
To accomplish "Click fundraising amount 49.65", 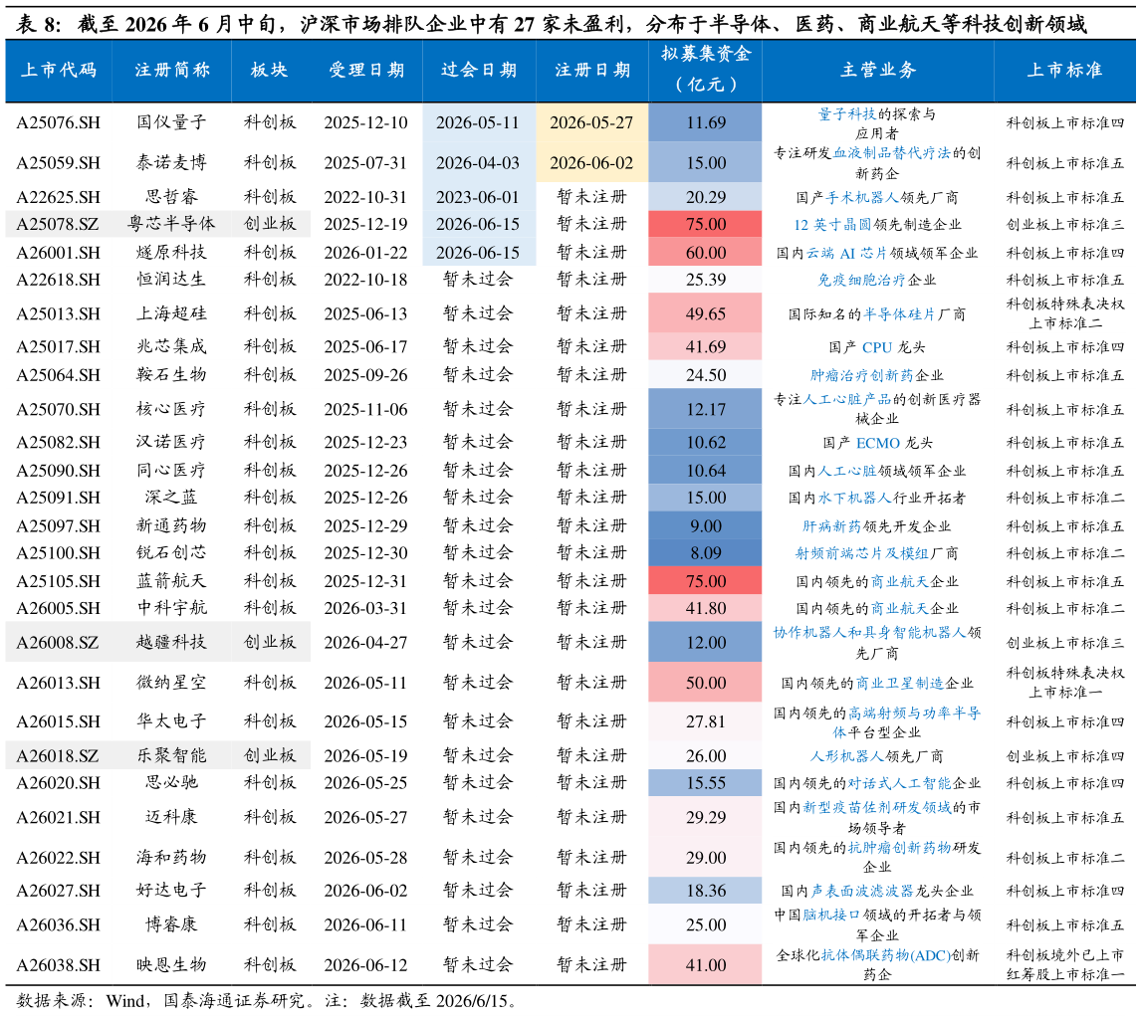I will [706, 314].
